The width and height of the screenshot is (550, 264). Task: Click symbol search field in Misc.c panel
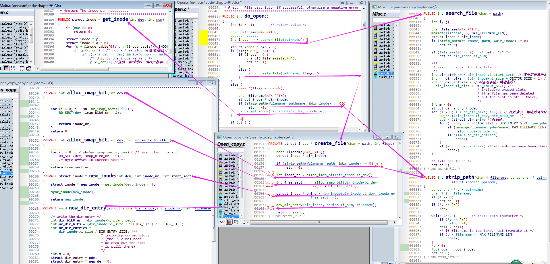click(x=386, y=20)
